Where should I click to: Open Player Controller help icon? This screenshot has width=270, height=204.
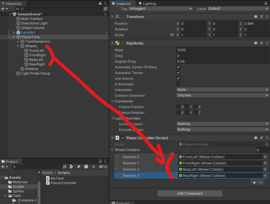pos(256,138)
